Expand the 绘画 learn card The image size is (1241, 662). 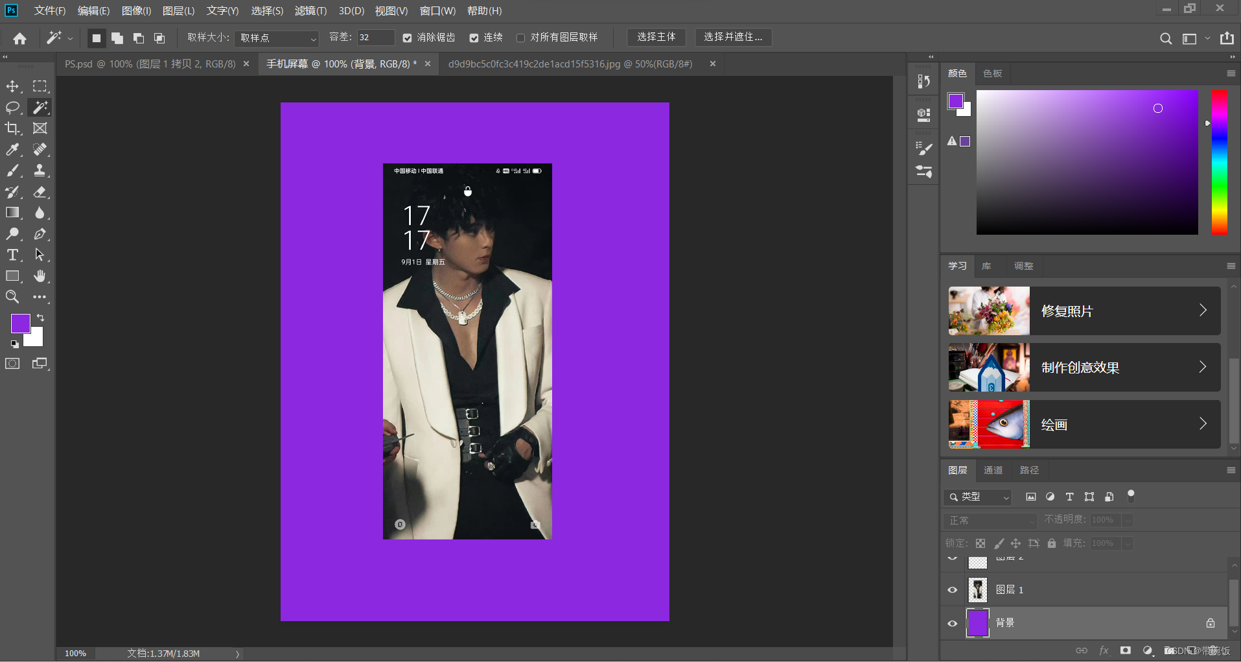pyautogui.click(x=1084, y=425)
